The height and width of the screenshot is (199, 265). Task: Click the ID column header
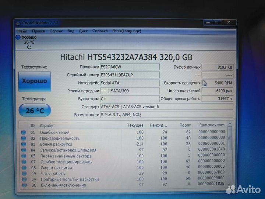pyautogui.click(x=32, y=126)
